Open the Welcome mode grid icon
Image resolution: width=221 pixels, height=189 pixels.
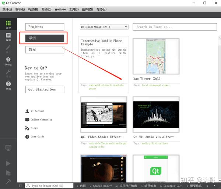tap(8, 24)
